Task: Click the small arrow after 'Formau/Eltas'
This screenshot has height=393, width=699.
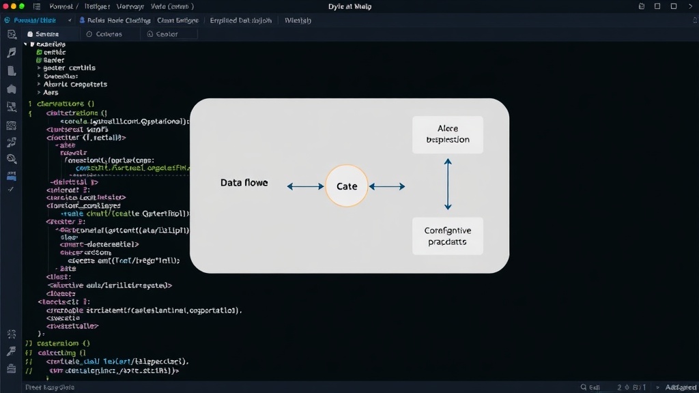Action: click(x=70, y=20)
